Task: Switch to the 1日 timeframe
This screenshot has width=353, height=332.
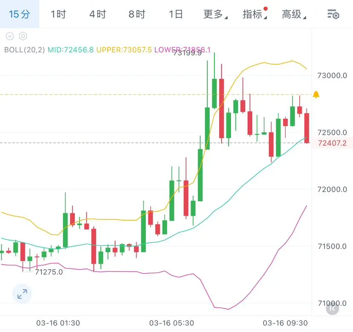Action: [x=176, y=14]
